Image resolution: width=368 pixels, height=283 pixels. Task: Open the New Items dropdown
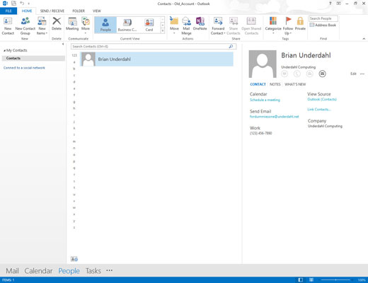pyautogui.click(x=42, y=25)
